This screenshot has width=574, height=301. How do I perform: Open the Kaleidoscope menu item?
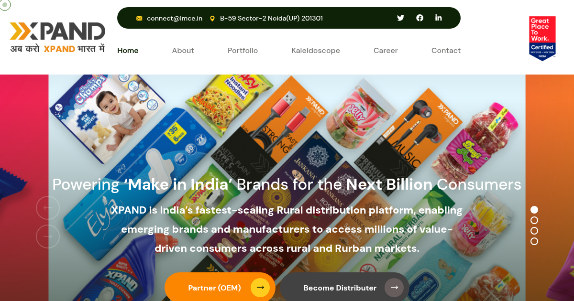click(x=316, y=51)
